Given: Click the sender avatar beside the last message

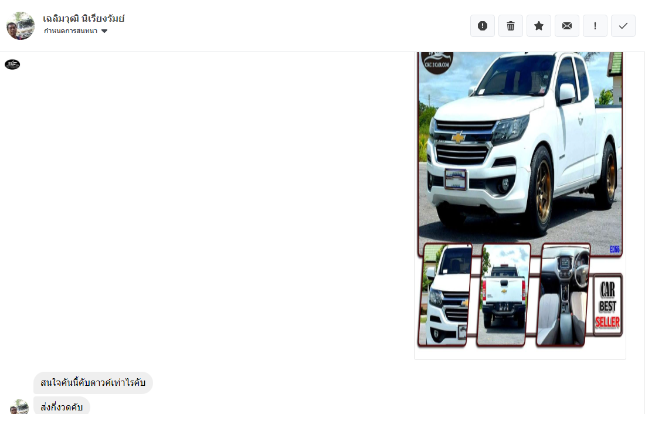Looking at the screenshot, I should click(x=19, y=408).
